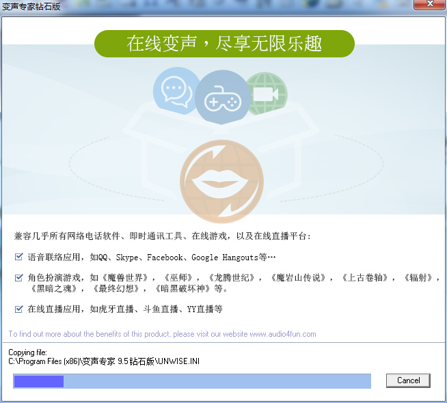This screenshot has height=403, width=447.
Task: Click the text mentioning Skype and Facebook
Action: [151, 258]
